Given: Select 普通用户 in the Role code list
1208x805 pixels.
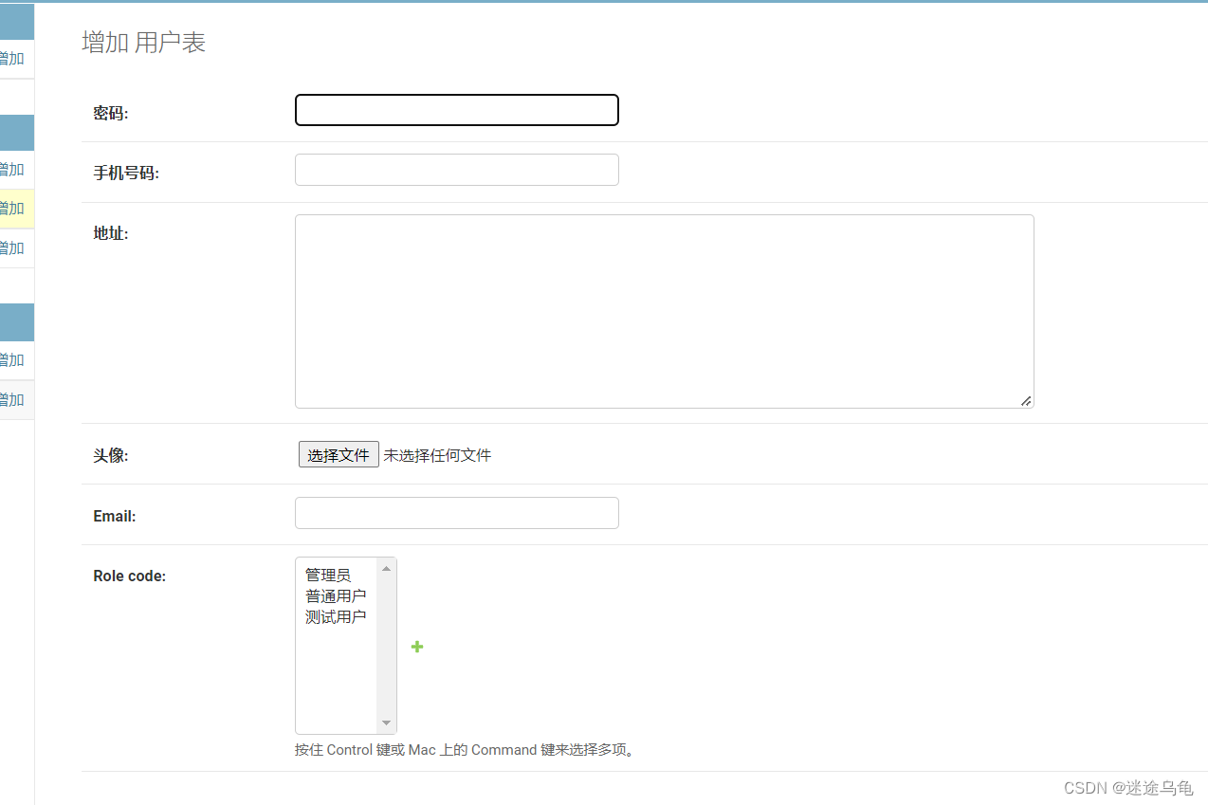Looking at the screenshot, I should (x=336, y=595).
